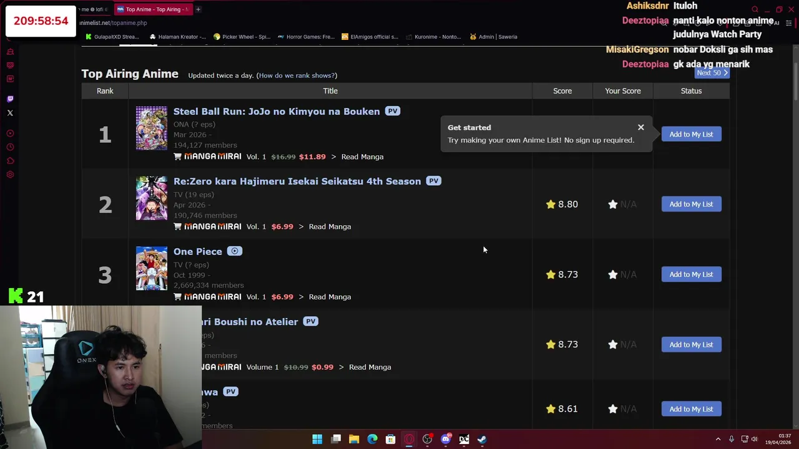Click Read Manga for Steel Ball Run
The width and height of the screenshot is (799, 449).
[x=362, y=157]
